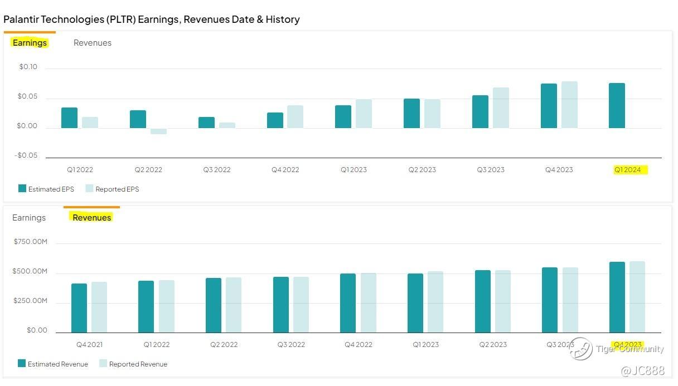This screenshot has width=678, height=386.
Task: Select the negative Q2 2022 reported EPS bar
Action: click(158, 131)
